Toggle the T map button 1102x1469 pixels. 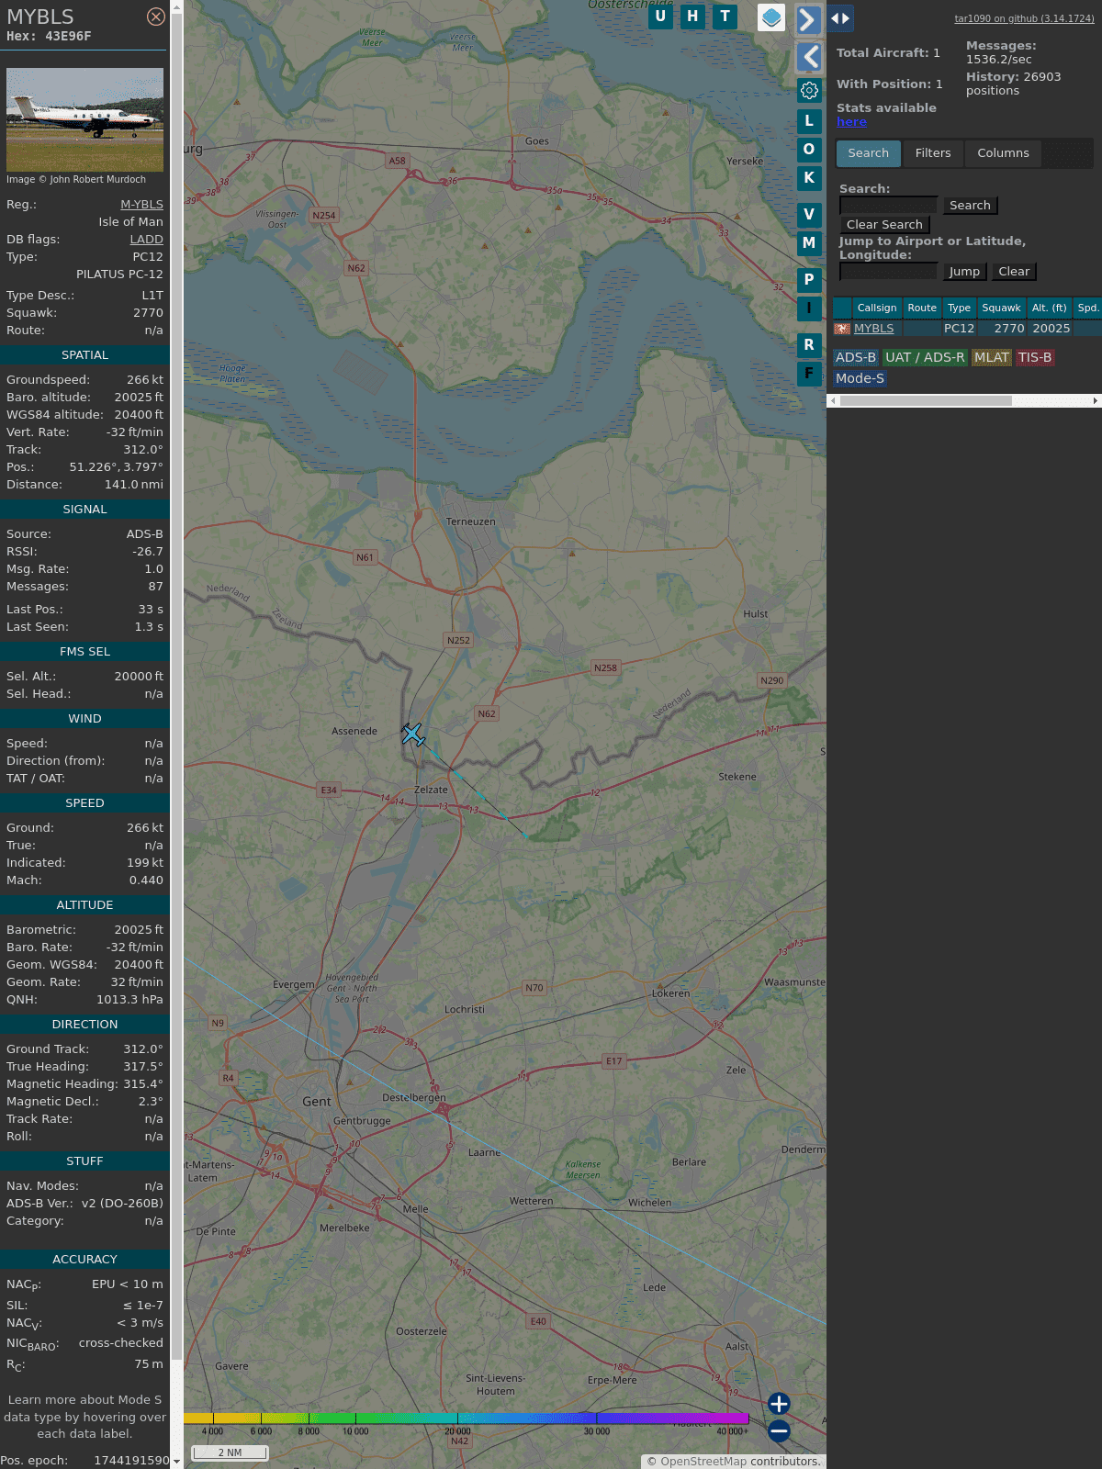point(725,17)
